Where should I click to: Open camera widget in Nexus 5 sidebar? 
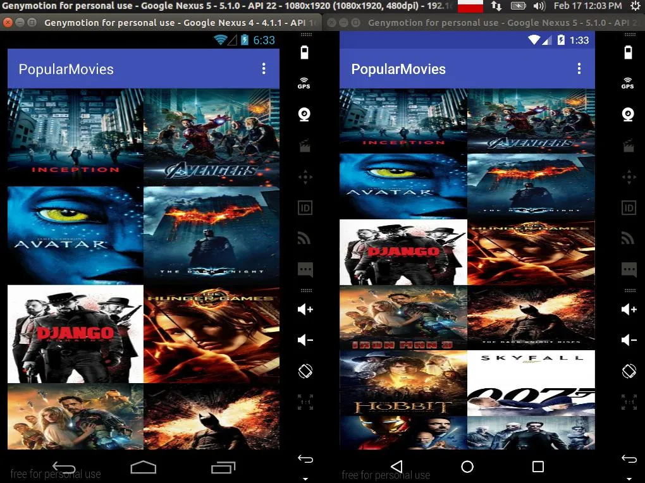(x=628, y=114)
